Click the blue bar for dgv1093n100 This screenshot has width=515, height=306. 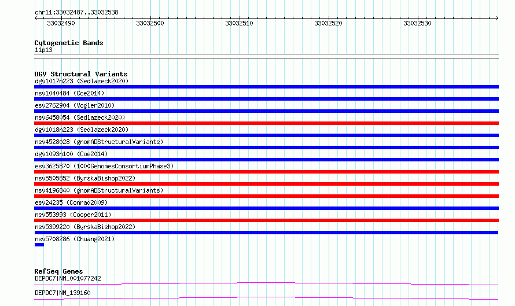coord(266,160)
